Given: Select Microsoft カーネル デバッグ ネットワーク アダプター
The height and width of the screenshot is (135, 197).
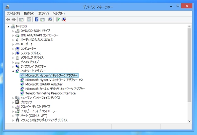Looking at the screenshot, I should (x=55, y=89).
